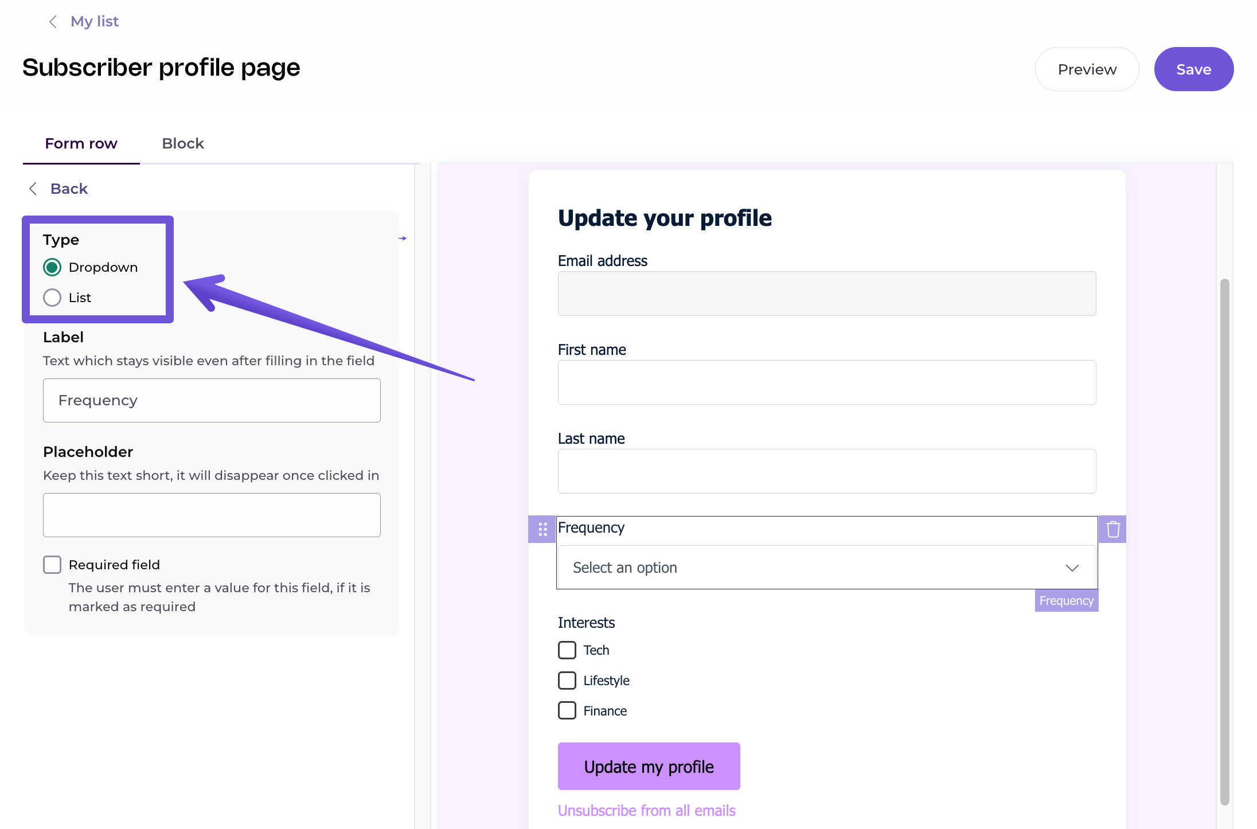The width and height of the screenshot is (1257, 829).
Task: Click the drag handle beside Frequency row
Action: pos(542,529)
